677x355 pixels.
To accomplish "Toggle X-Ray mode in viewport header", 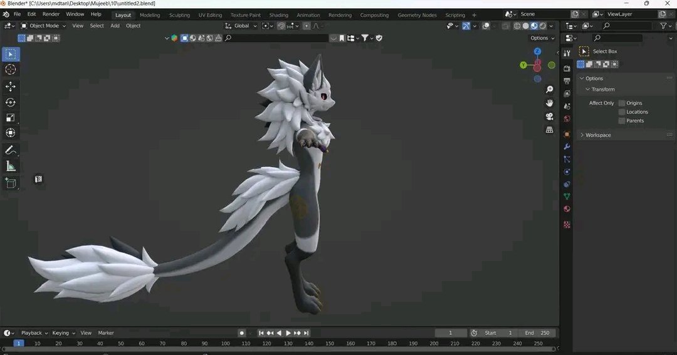I will [x=505, y=26].
